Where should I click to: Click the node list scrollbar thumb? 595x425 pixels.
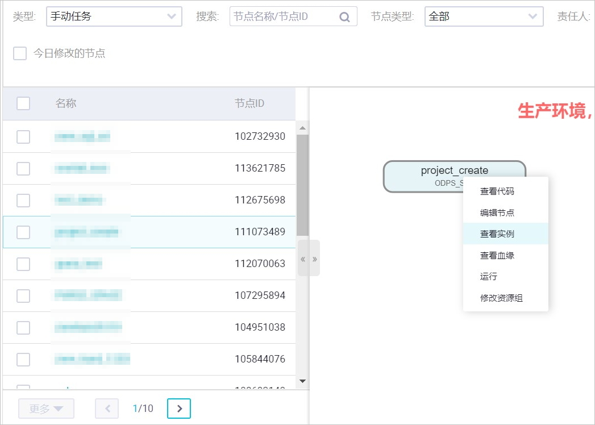[302, 185]
